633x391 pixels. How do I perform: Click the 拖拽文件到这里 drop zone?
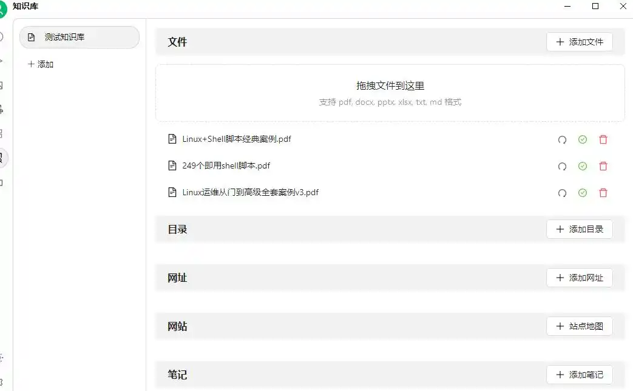[390, 93]
